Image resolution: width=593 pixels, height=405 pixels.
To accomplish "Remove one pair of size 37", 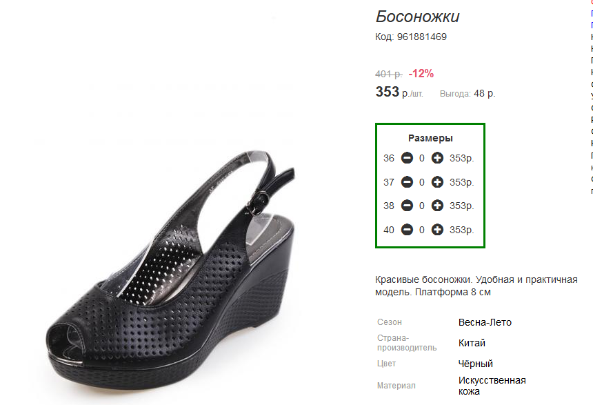I will click(x=407, y=182).
